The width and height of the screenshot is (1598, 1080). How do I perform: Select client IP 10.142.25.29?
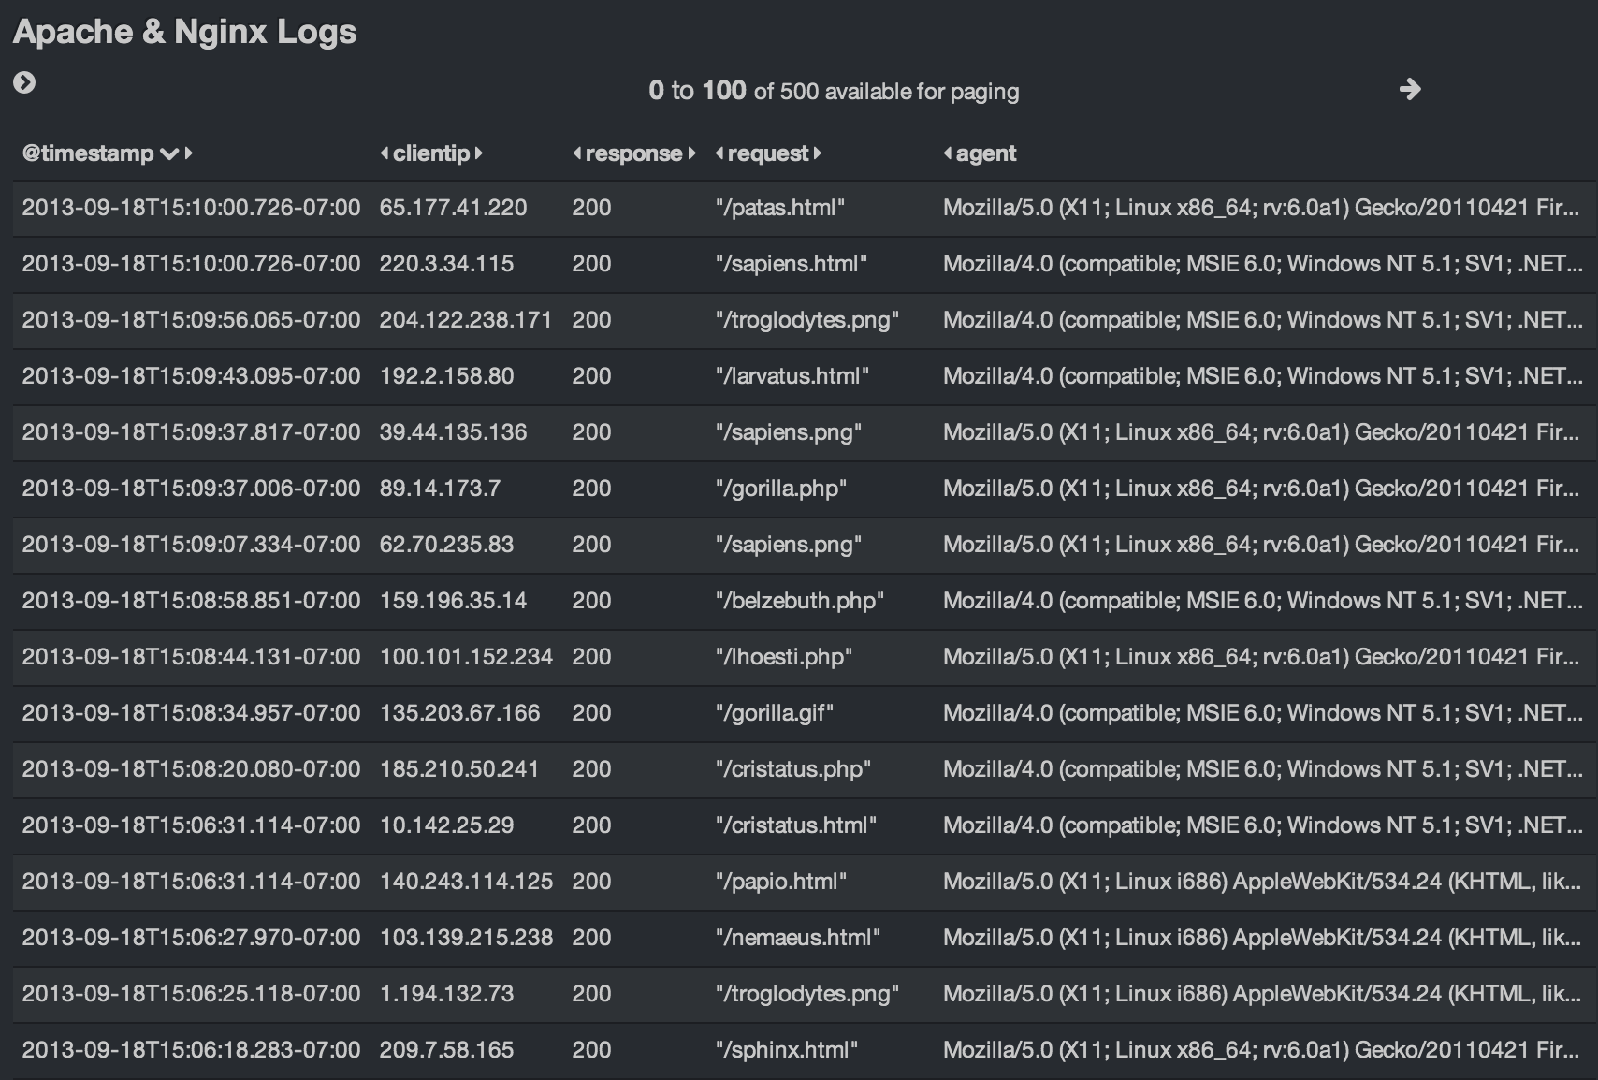pos(446,825)
